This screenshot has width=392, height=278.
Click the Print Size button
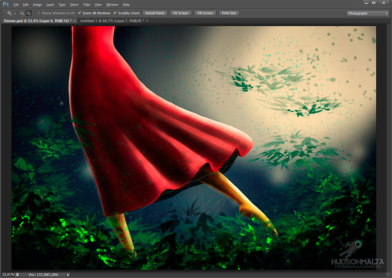coord(229,13)
